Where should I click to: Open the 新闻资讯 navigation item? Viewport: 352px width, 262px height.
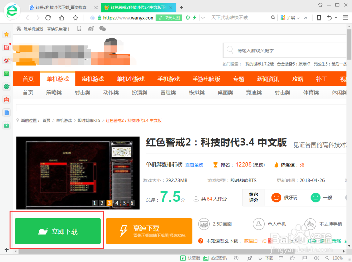click(x=268, y=79)
